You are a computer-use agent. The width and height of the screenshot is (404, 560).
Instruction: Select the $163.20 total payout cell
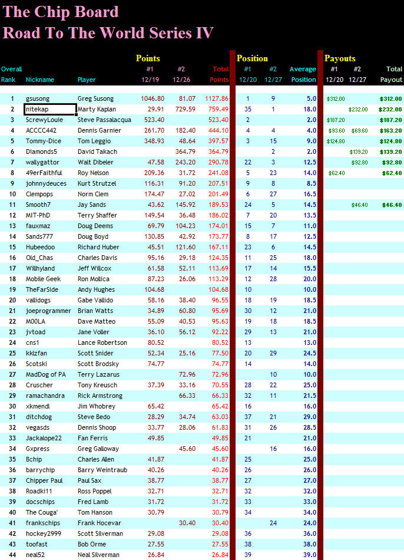[x=390, y=131]
